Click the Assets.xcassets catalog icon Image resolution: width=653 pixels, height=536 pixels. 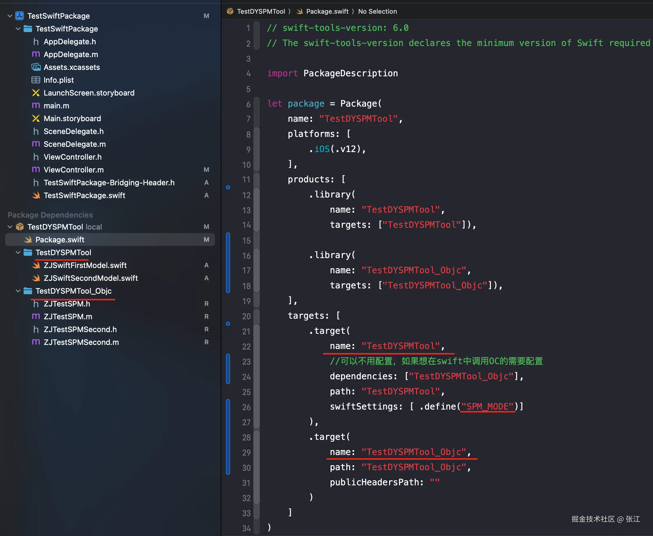click(36, 67)
